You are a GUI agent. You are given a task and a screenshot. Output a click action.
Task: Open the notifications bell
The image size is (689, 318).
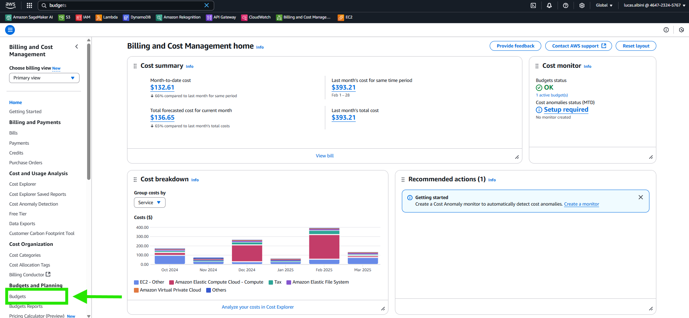(x=549, y=5)
